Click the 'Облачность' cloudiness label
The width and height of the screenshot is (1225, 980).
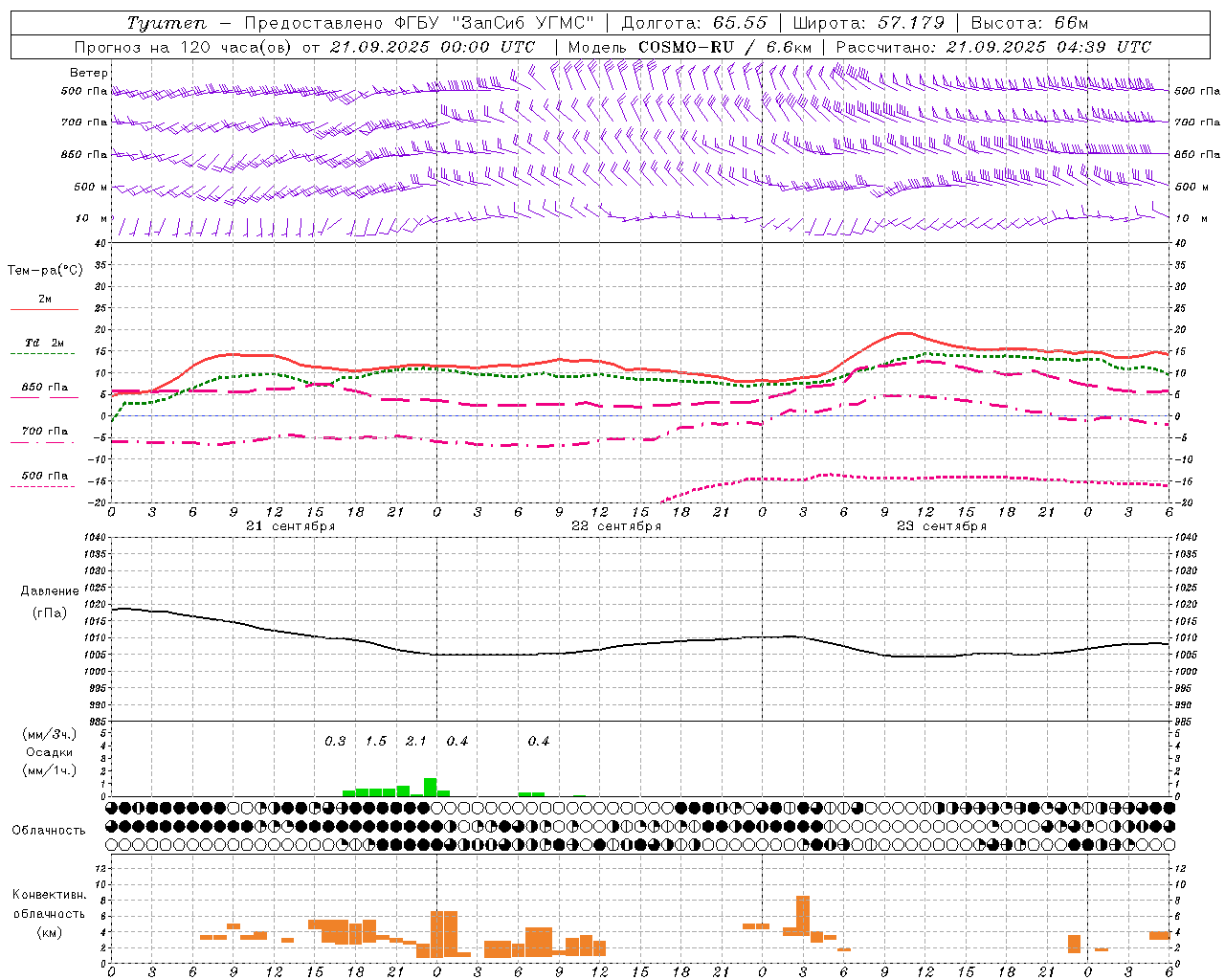pyautogui.click(x=49, y=831)
